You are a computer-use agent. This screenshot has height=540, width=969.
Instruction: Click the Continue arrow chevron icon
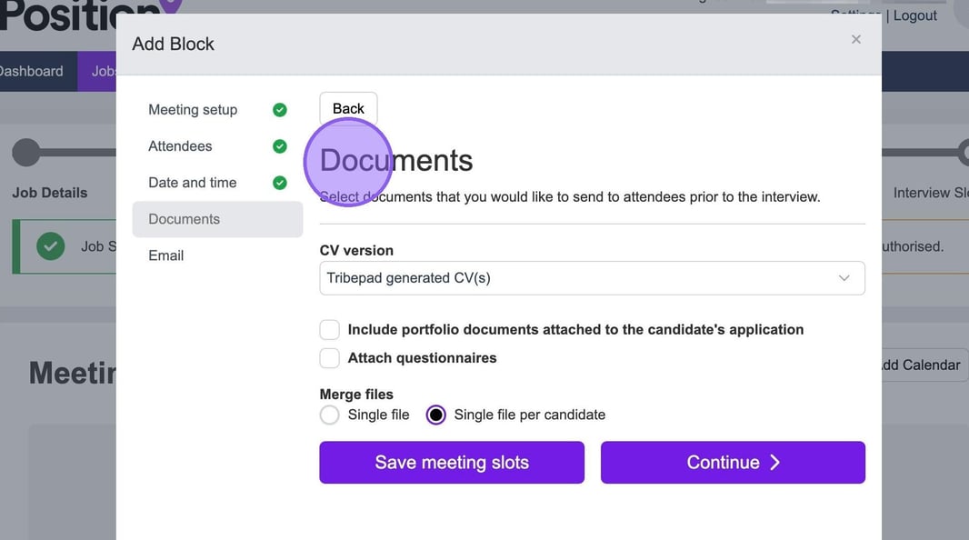coord(775,463)
